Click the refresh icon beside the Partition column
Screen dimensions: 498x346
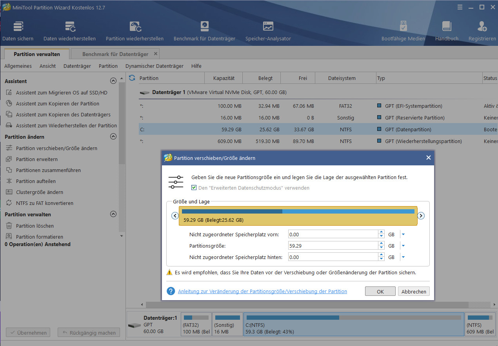132,78
